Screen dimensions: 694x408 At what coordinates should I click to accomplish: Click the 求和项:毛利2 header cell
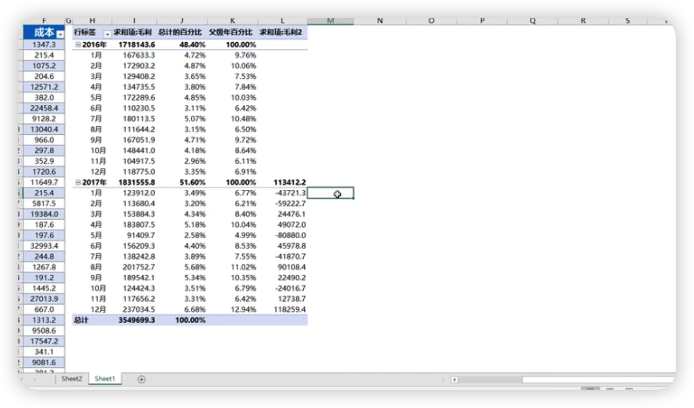(x=282, y=33)
